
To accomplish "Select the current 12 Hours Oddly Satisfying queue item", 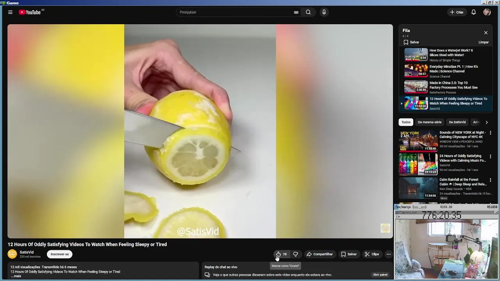I will pos(445,103).
